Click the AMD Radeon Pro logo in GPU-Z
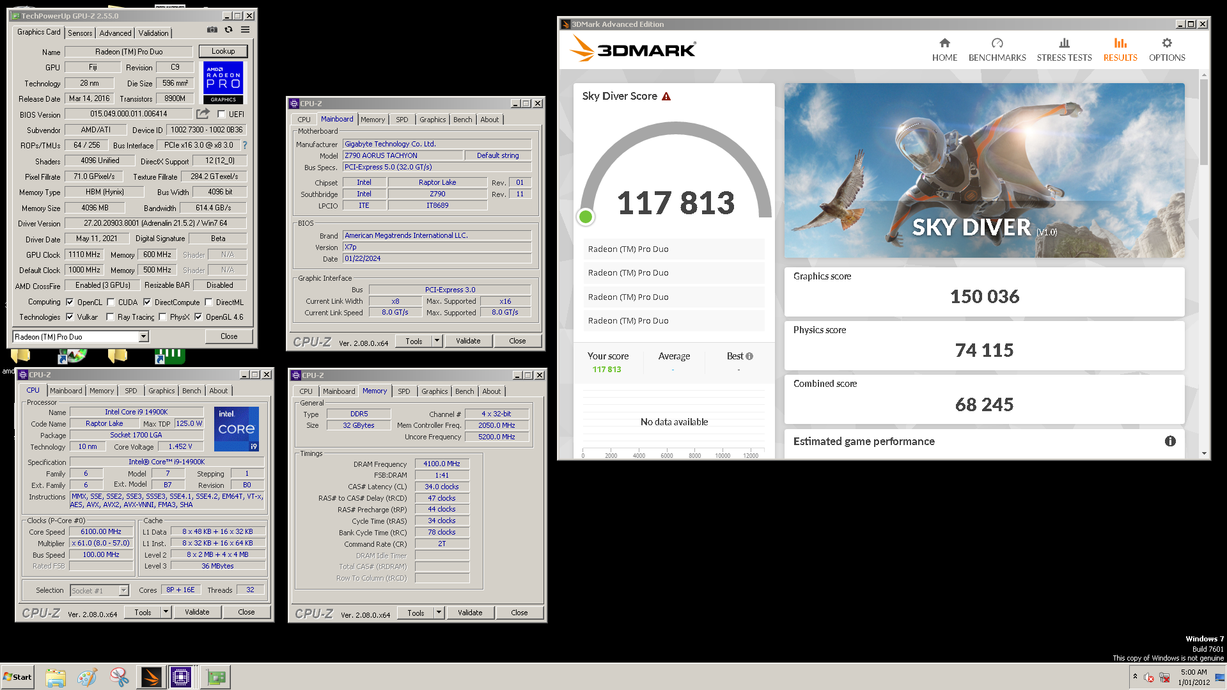Screen dimensions: 1227x690 coord(223,82)
